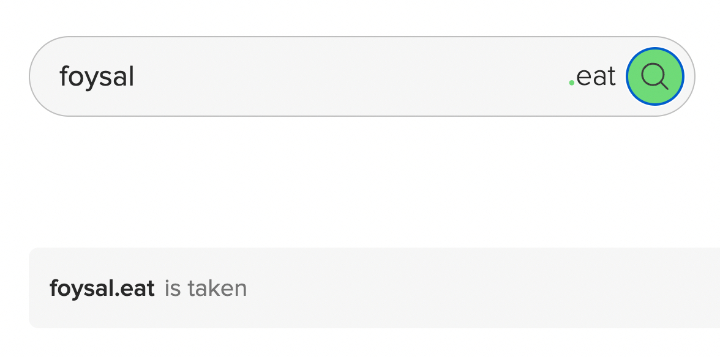
Task: Click the green magnifying glass search button
Action: click(654, 76)
